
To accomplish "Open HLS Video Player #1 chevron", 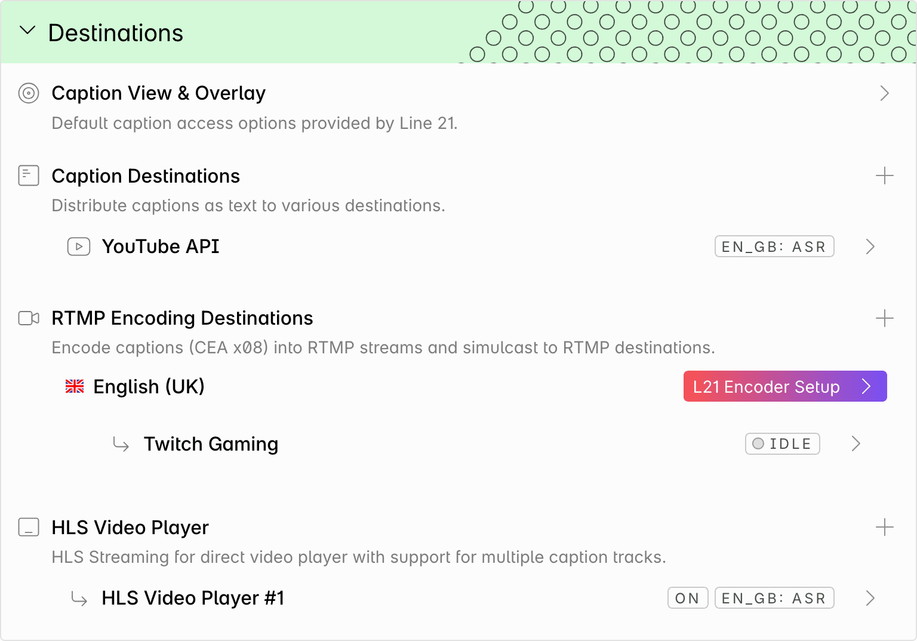I will (870, 598).
